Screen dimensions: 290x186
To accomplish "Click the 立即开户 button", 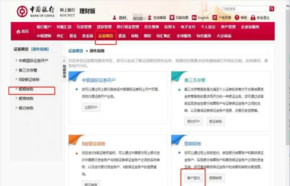I will [91, 107].
